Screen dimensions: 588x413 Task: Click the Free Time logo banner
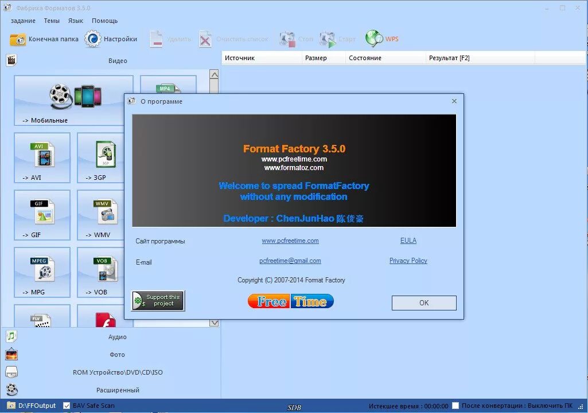click(x=291, y=301)
